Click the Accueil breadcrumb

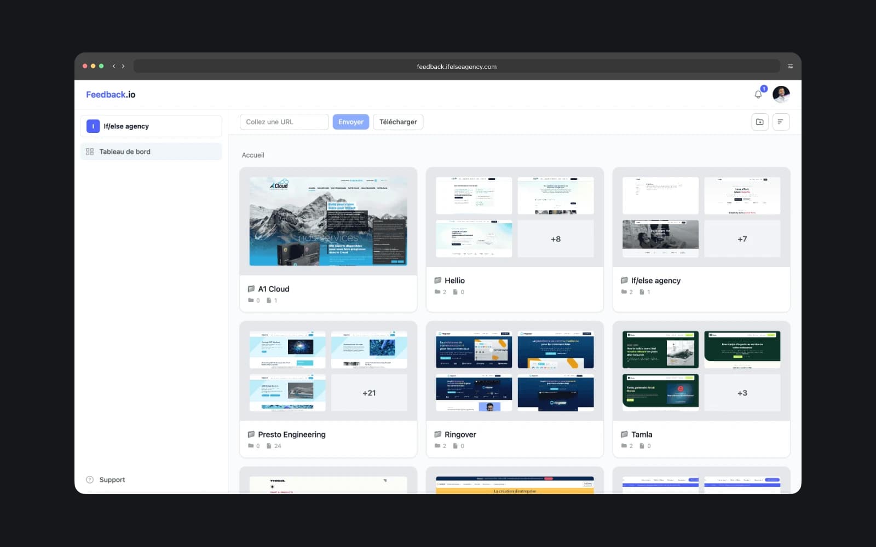tap(253, 155)
